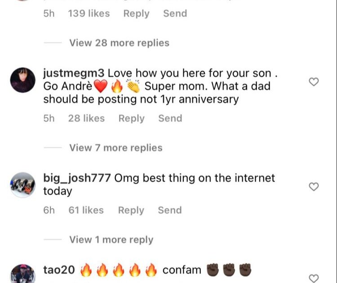Open the tao20 username link
Screen dimensions: 337x283
coord(59,270)
